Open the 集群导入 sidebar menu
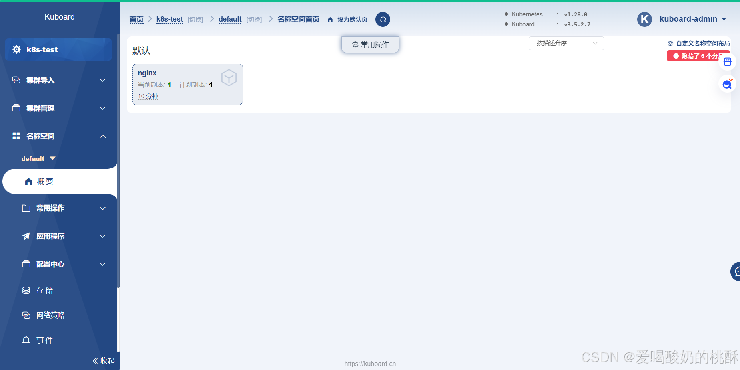 [59, 80]
